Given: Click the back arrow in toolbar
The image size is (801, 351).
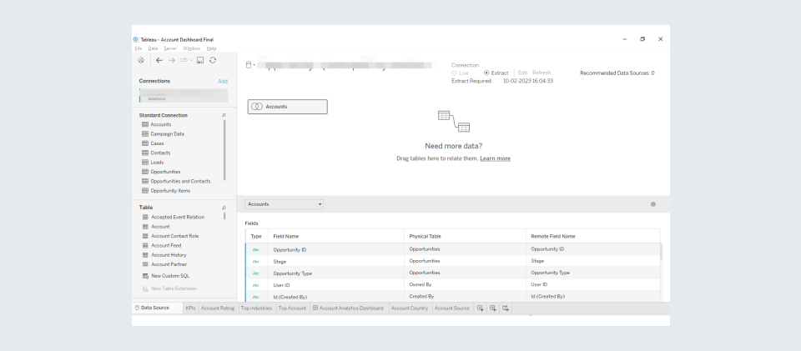Looking at the screenshot, I should point(159,60).
